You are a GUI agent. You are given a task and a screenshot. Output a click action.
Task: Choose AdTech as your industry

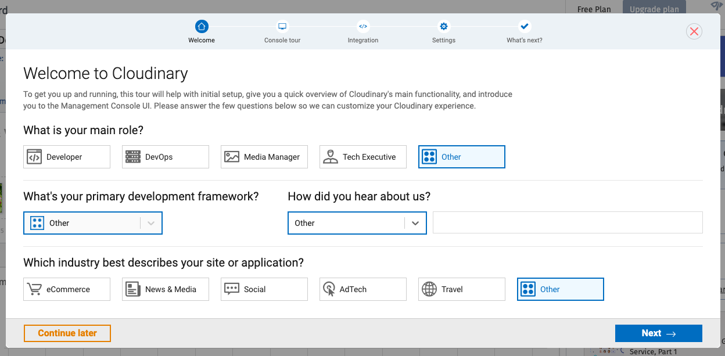363,289
